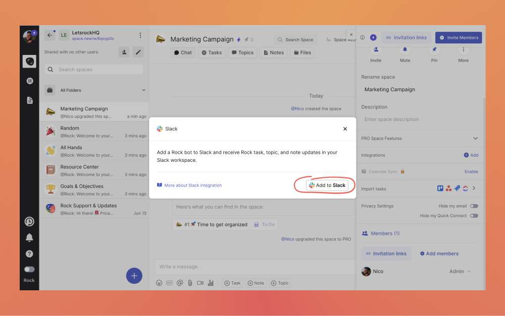Viewport: 505px width, 316px height.
Task: Open the Goals & Objectives space
Action: (94, 189)
